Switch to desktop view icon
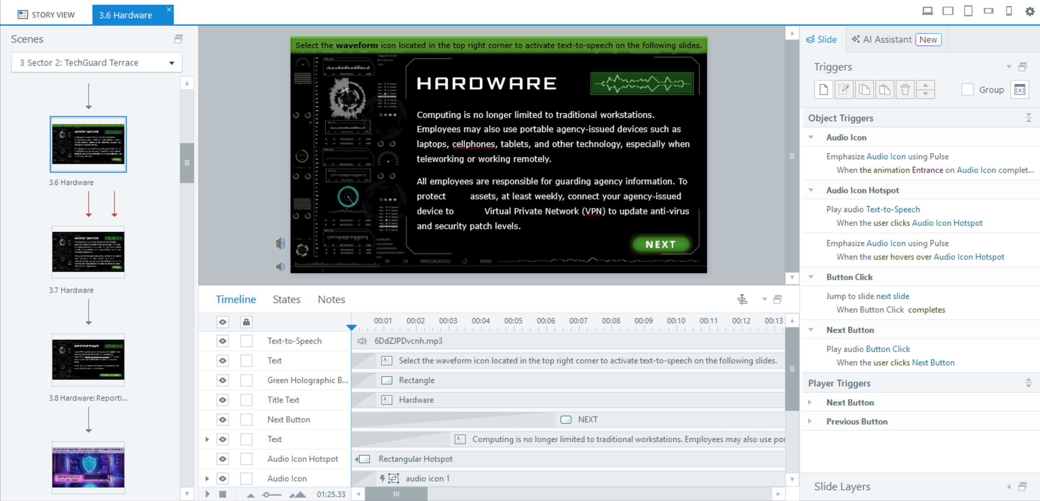 coord(927,11)
